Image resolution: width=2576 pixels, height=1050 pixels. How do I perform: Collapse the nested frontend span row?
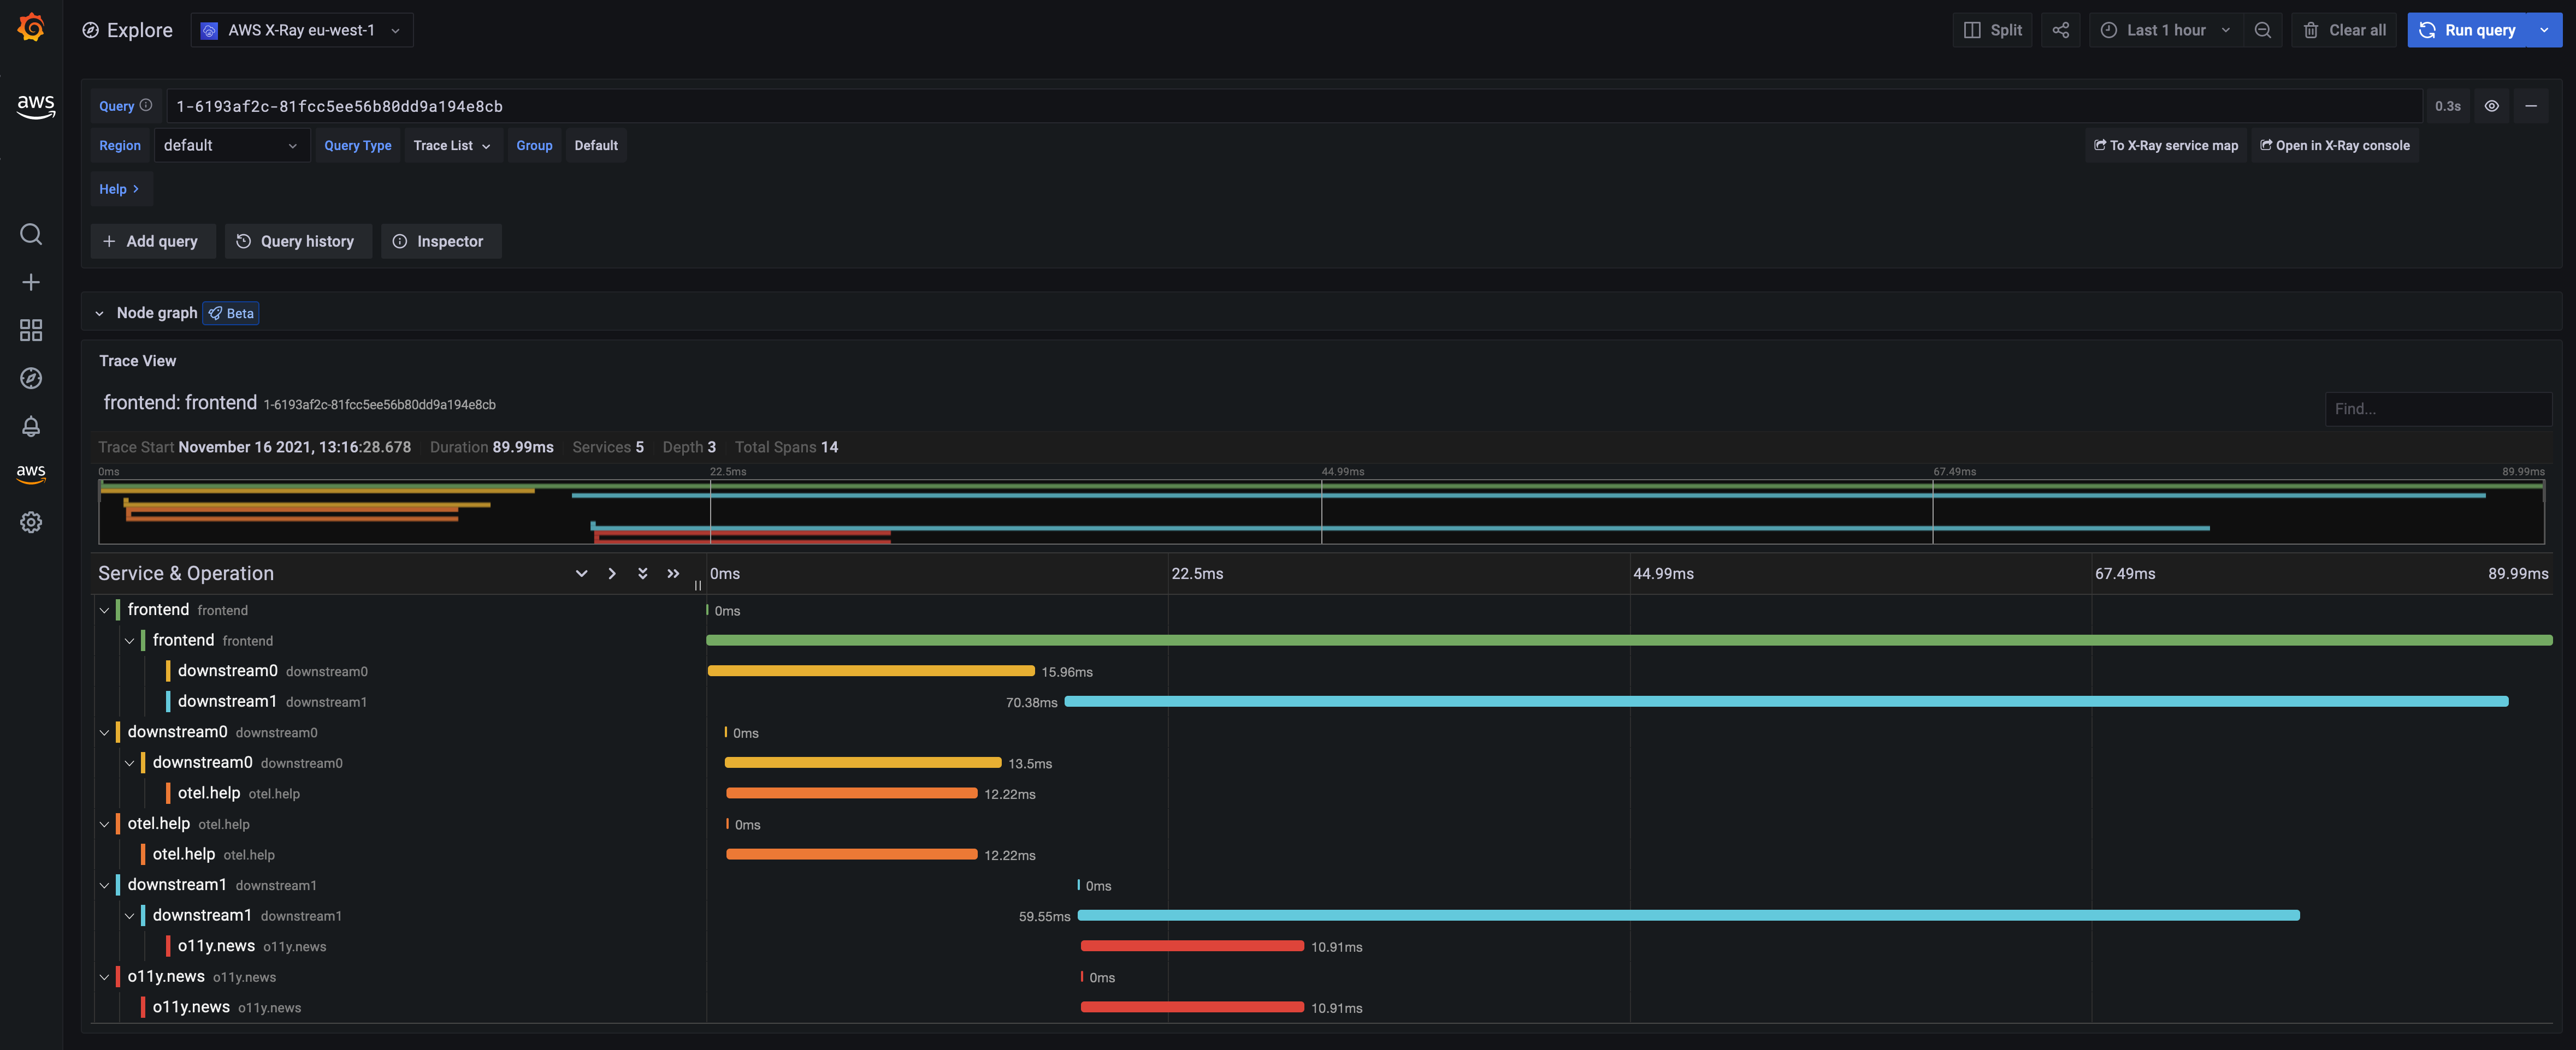click(x=129, y=640)
